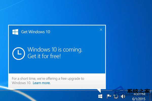Click the 'Windows 10 is coming.' headline
Viewport: 152px width, 101px height.
(x=55, y=50)
